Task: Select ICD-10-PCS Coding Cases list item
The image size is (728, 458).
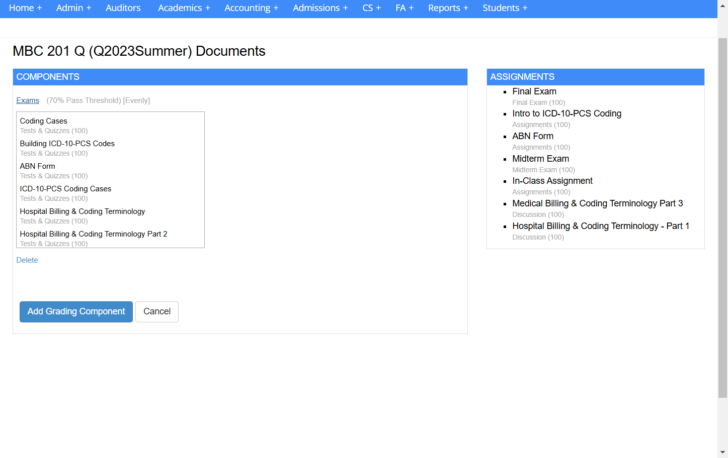Action: [65, 189]
